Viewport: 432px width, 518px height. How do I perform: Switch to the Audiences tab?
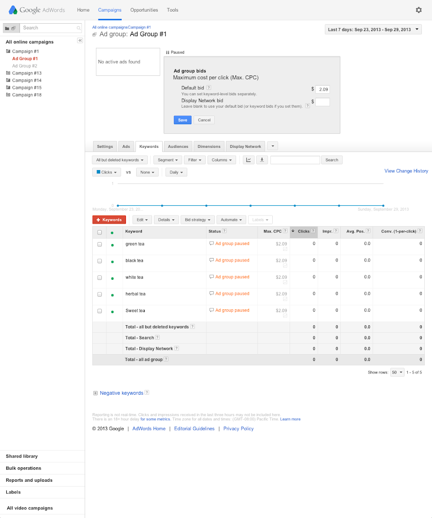(178, 146)
